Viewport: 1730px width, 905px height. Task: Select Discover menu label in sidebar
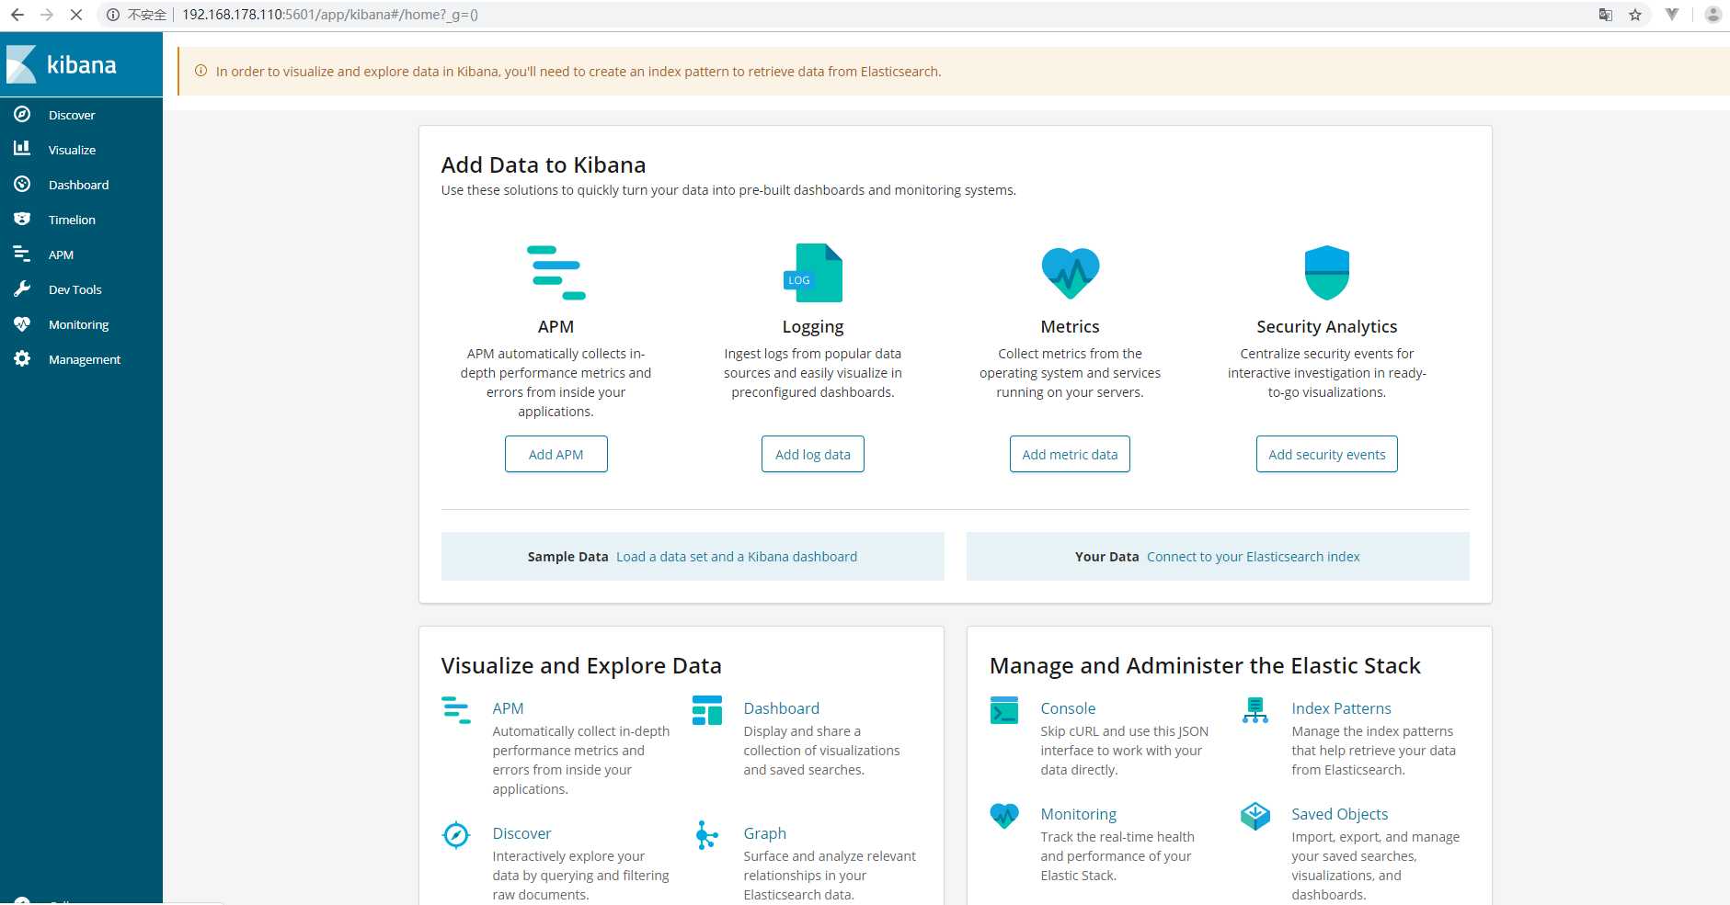coord(72,115)
